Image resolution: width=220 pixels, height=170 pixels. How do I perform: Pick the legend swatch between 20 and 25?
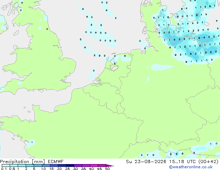(62, 165)
